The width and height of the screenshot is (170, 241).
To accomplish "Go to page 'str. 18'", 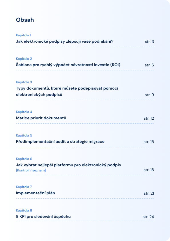I will click(x=149, y=170).
